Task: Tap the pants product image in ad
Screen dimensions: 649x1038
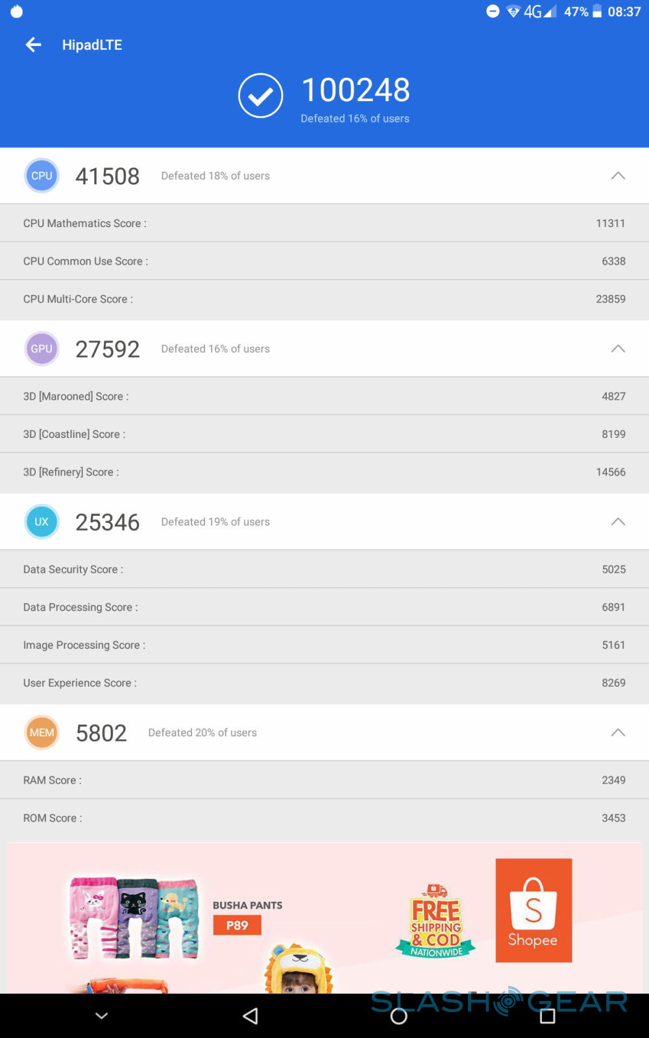Action: pos(134,917)
